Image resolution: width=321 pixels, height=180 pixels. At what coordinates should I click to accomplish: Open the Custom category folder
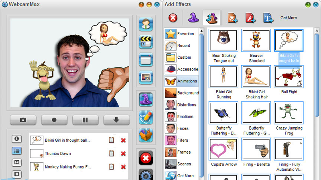tap(181, 57)
